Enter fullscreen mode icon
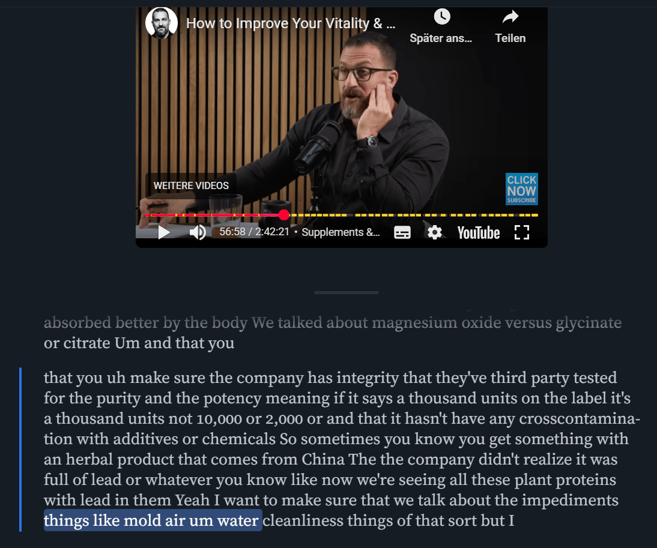Viewport: 657px width, 548px height. 522,232
